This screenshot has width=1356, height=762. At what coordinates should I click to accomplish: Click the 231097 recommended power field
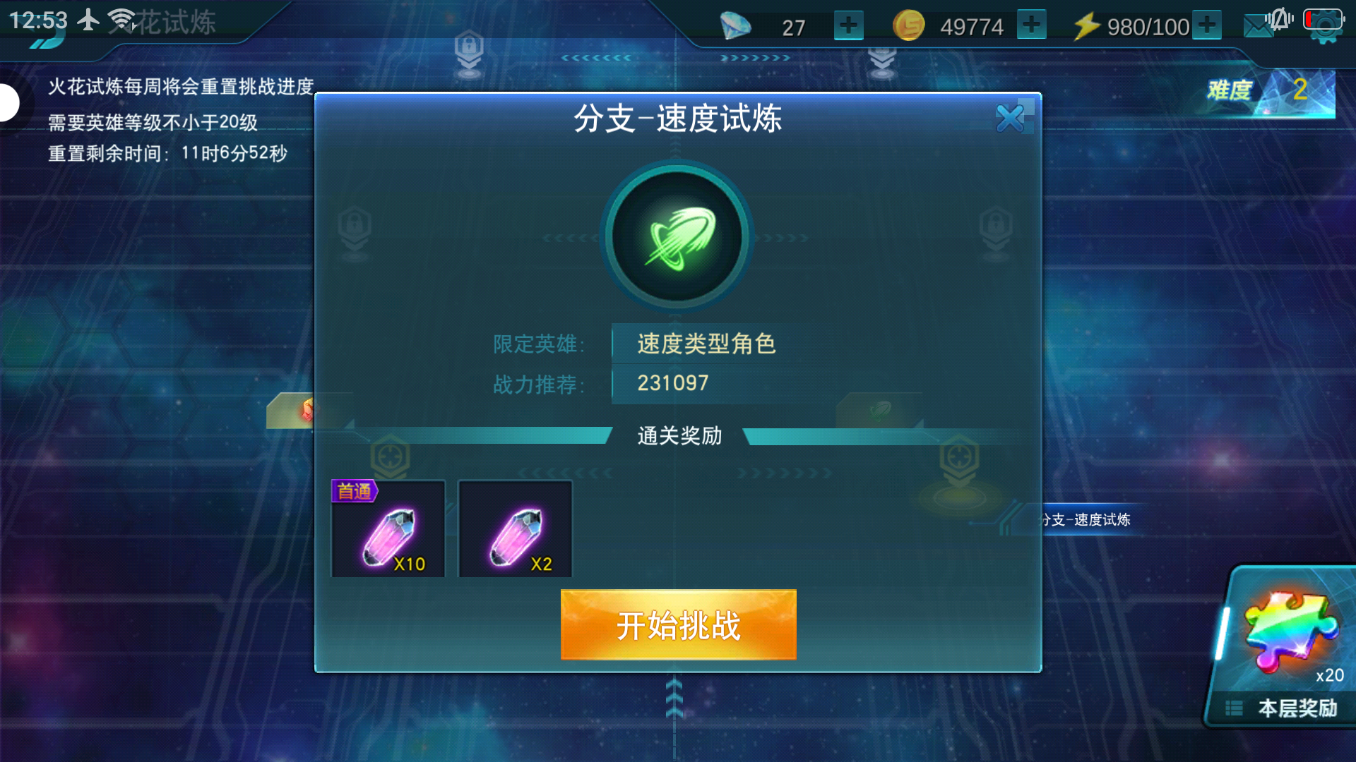[x=724, y=384]
